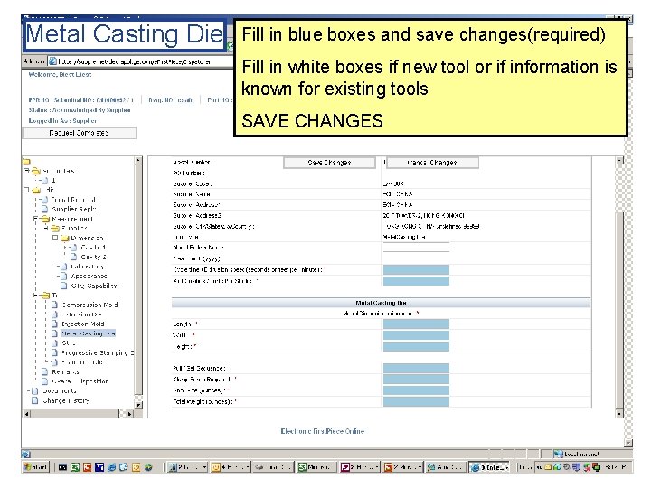Select Cavity 1 under Dimension

[93, 248]
